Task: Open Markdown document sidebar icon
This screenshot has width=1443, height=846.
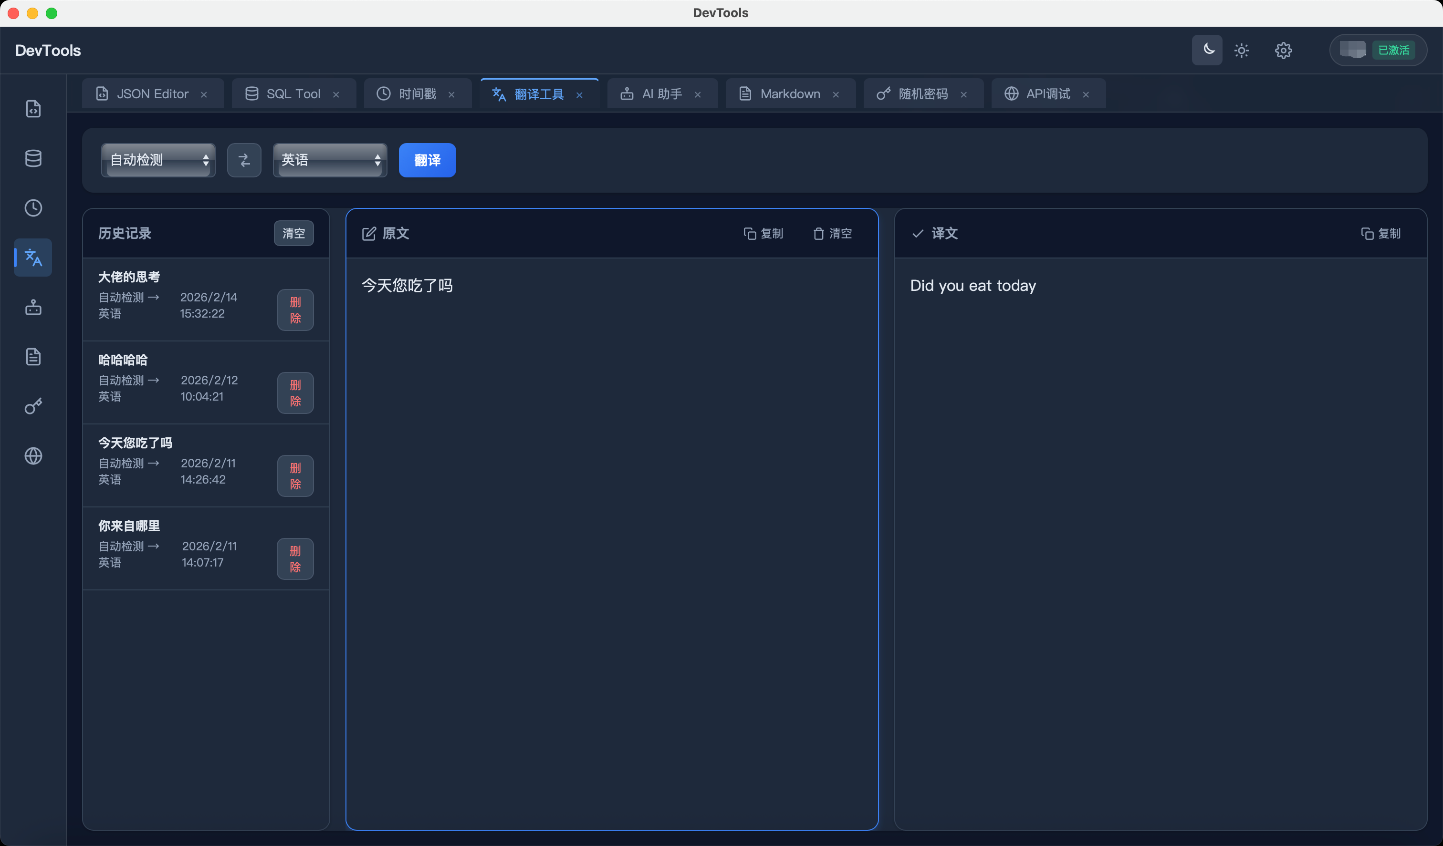Action: (x=33, y=357)
